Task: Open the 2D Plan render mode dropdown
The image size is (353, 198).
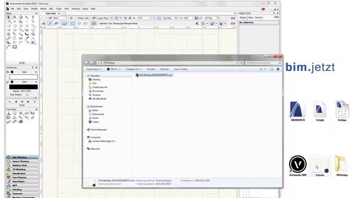Action: pyautogui.click(x=212, y=18)
